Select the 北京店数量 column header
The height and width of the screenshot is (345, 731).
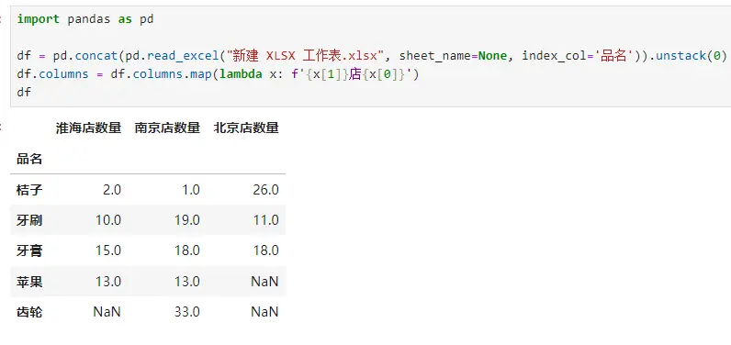point(246,128)
